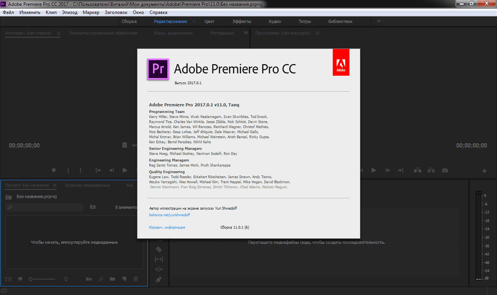
Task: Click the Project panel thumbnail zoom slider
Action: [x=42, y=279]
